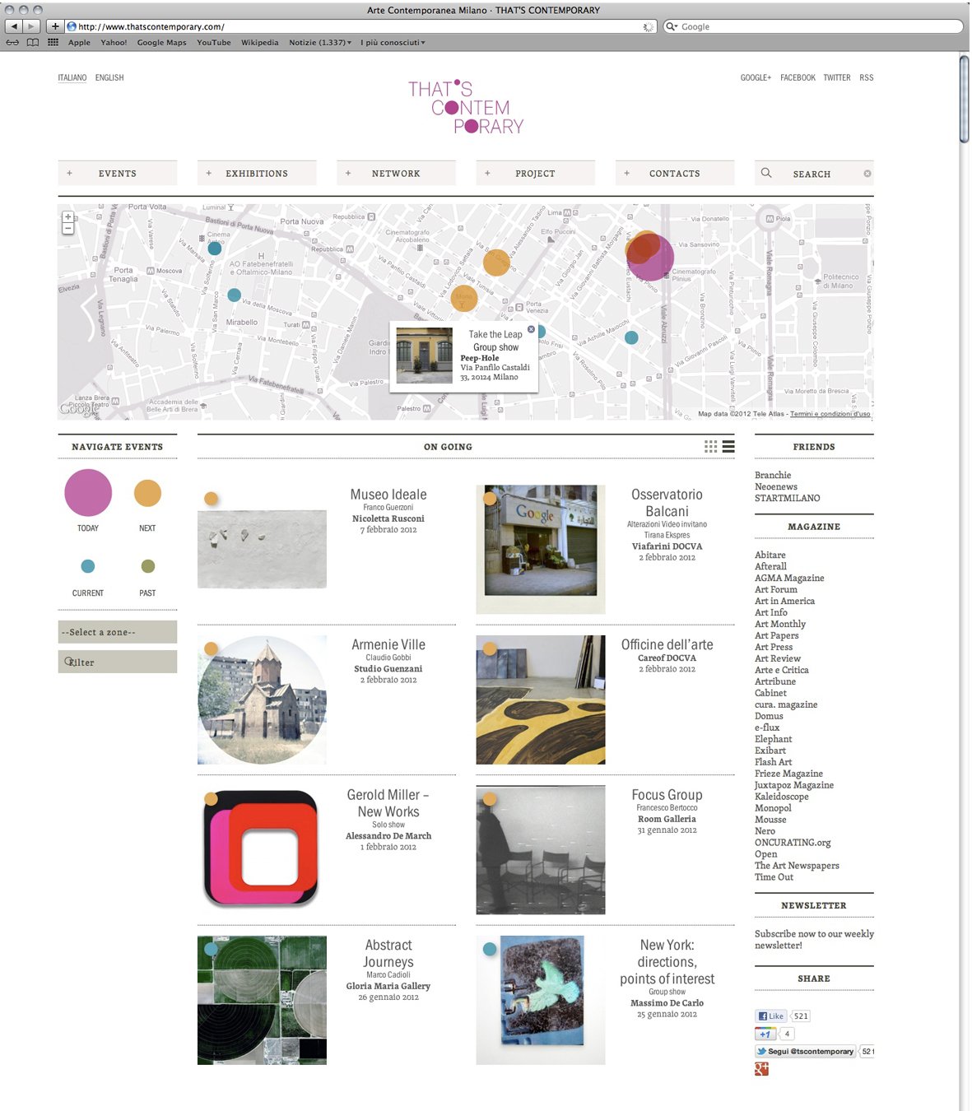
Task: Switch language to ITALIANO
Action: 72,77
